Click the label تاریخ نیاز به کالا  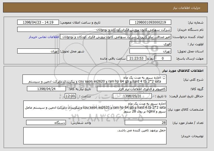tap(80, 89)
